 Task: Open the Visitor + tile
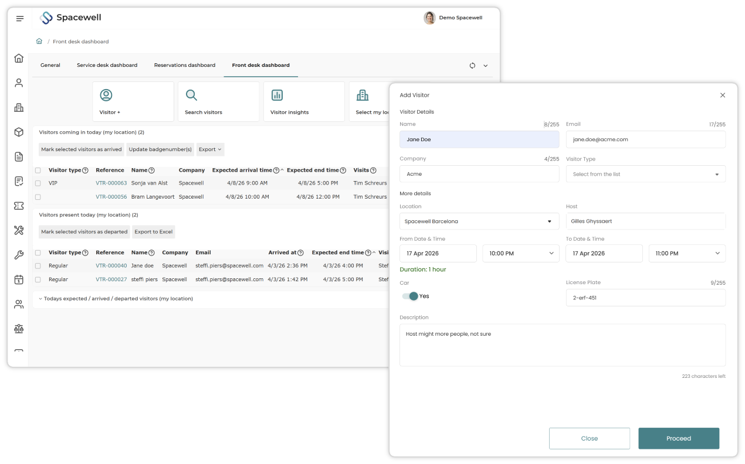[133, 101]
